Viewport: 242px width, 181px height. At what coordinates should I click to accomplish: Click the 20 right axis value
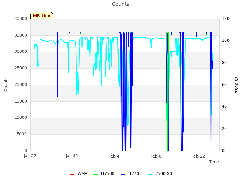coord(224,129)
